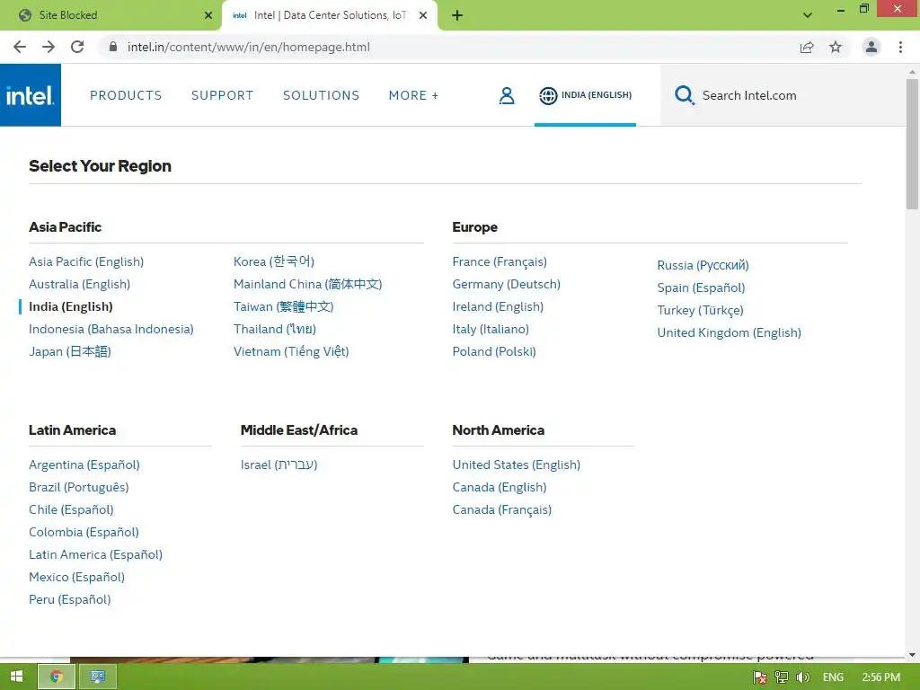This screenshot has width=920, height=690.
Task: Select Colombia (Español) region
Action: click(84, 532)
